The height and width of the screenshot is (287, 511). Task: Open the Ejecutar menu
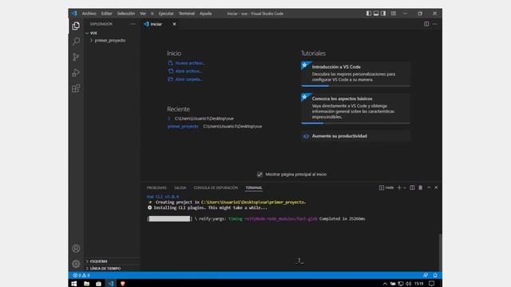click(166, 14)
